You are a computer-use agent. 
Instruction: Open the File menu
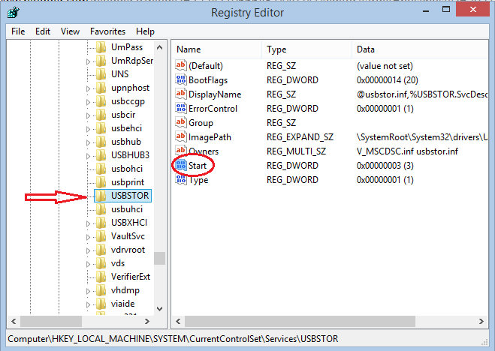18,31
